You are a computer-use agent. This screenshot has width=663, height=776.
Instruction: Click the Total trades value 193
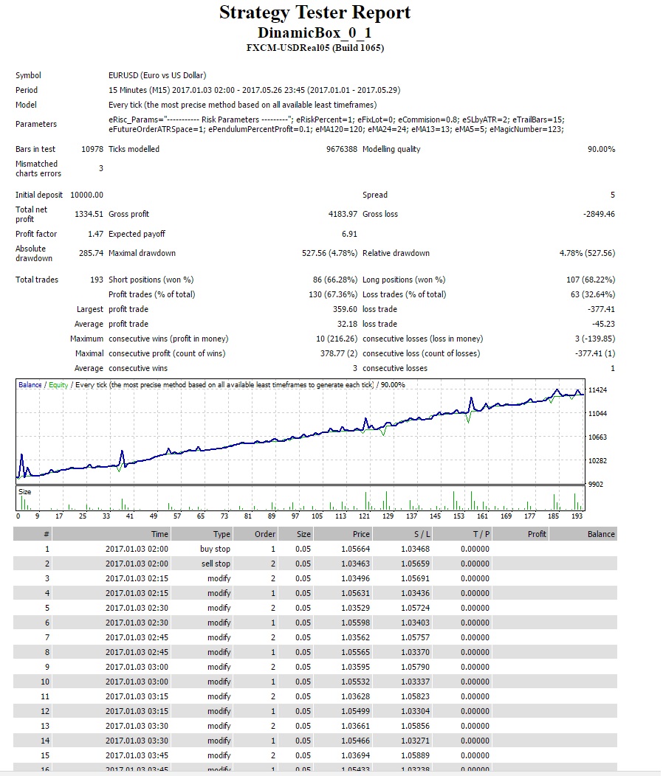tap(97, 280)
